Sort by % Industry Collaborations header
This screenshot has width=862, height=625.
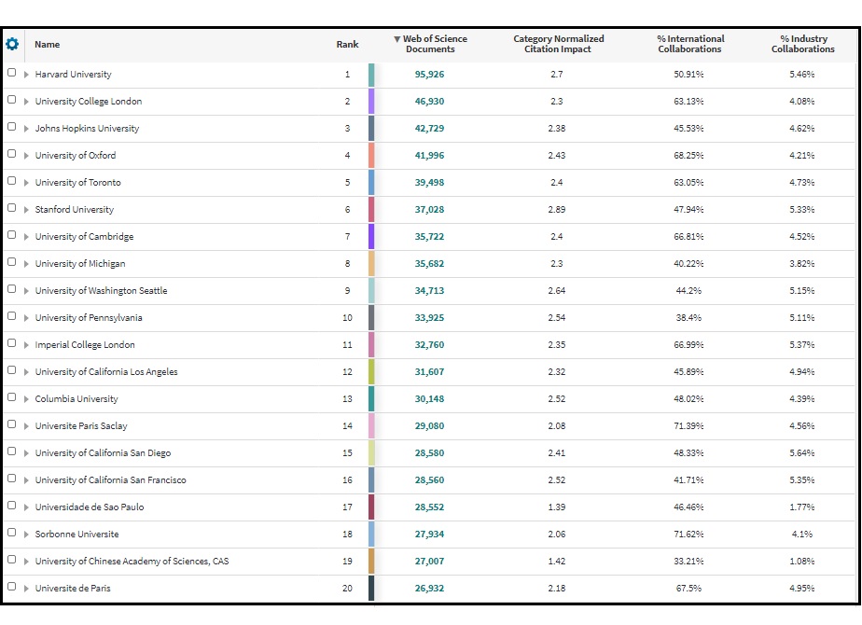pyautogui.click(x=803, y=44)
